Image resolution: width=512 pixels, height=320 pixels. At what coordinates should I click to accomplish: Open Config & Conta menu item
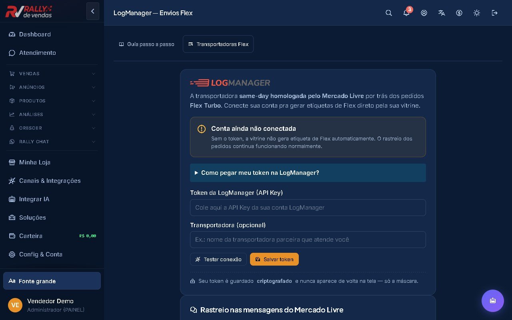pyautogui.click(x=52, y=254)
